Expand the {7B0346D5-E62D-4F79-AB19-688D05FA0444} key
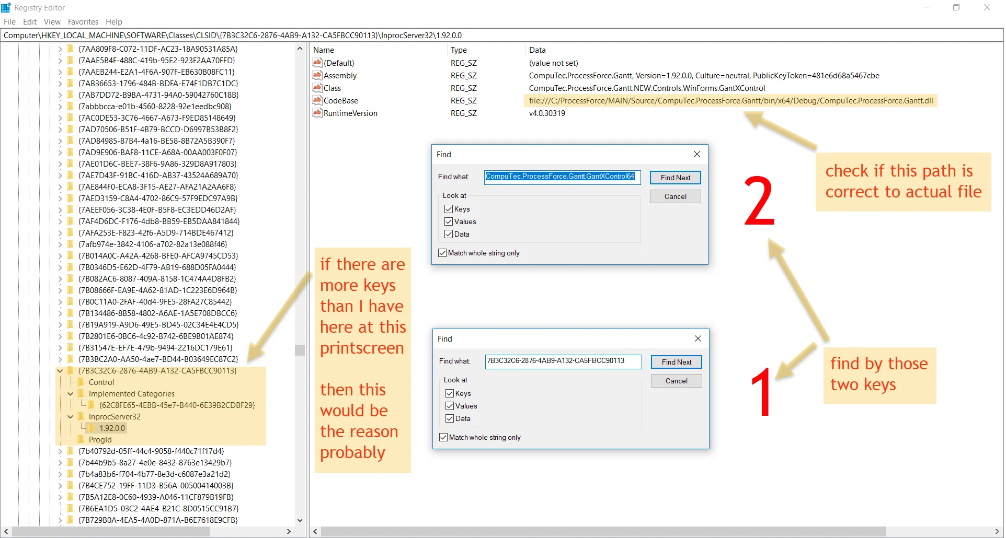Viewport: 1006px width, 538px height. pos(60,267)
